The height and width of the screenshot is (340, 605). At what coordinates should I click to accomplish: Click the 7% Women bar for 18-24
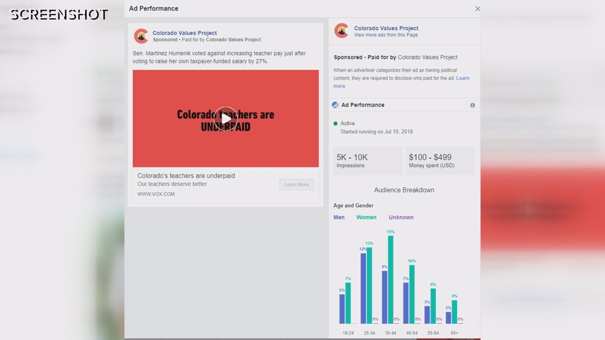348,303
